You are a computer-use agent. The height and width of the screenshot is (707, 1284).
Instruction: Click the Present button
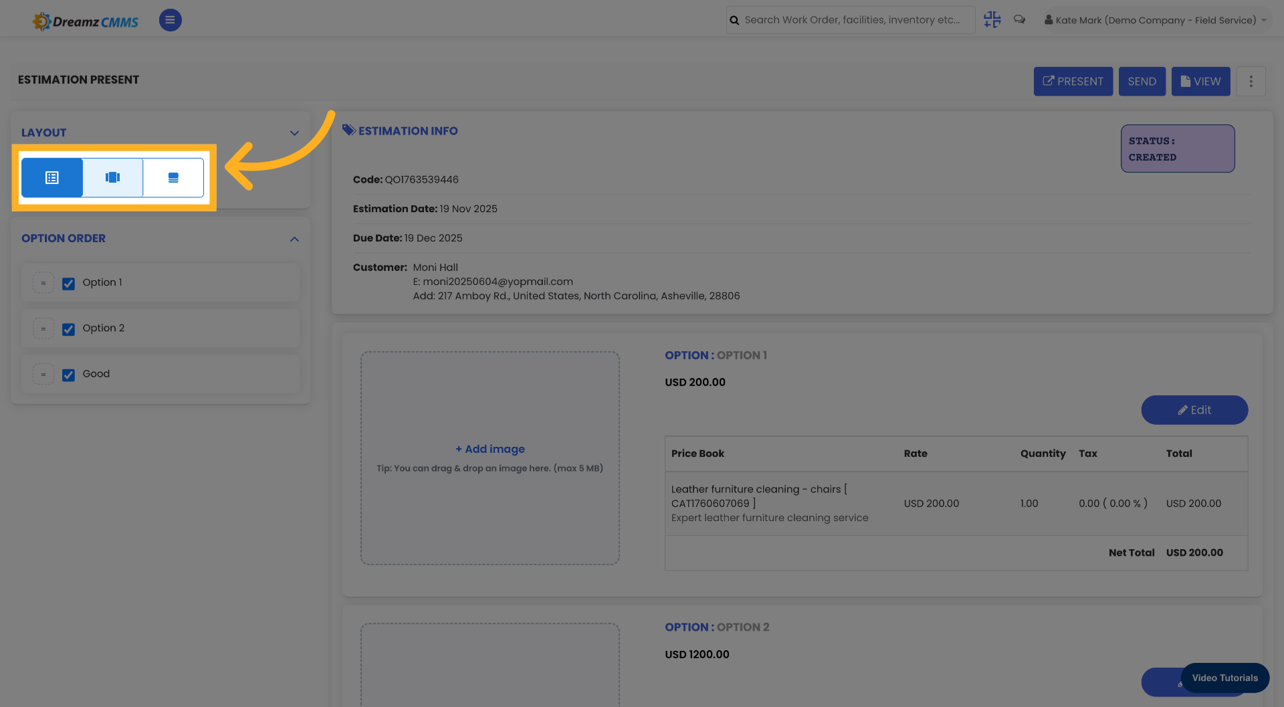pyautogui.click(x=1073, y=82)
